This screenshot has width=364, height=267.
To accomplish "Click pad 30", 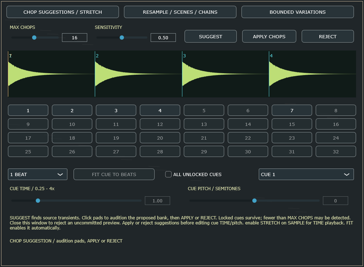I will click(248, 152).
